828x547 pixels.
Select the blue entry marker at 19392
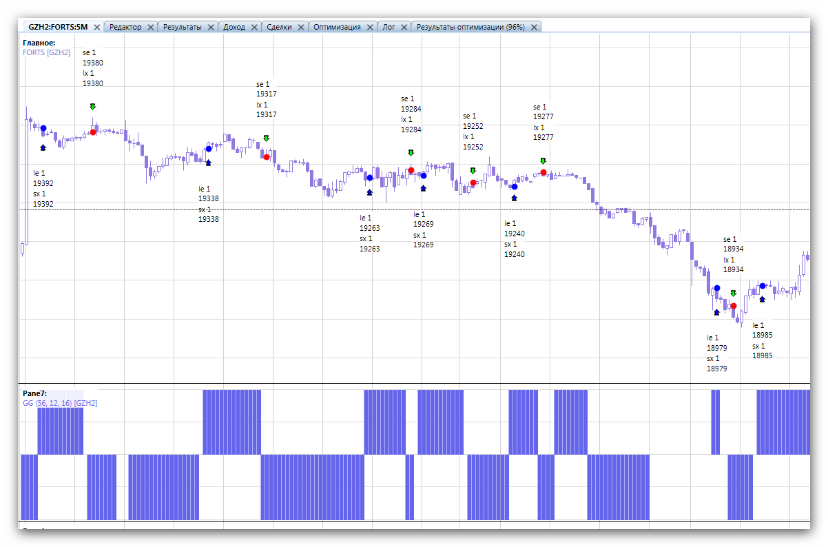43,128
